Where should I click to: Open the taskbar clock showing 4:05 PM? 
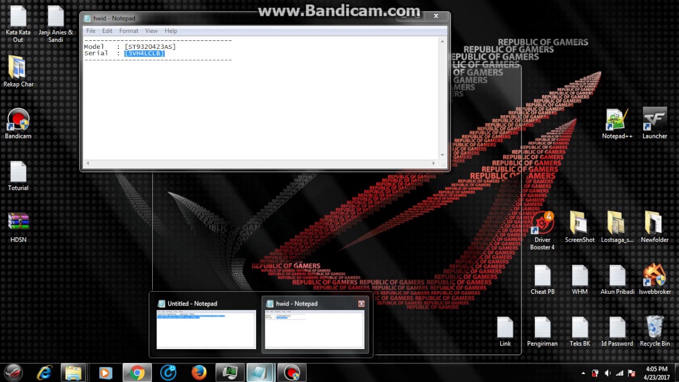657,373
